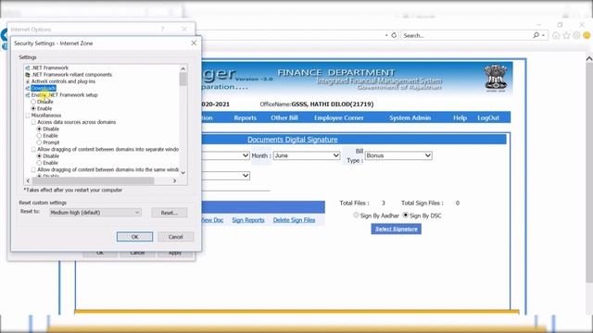Click the settings list vertical scrollbar thumb
Viewport: 593px width, 333px height.
click(183, 79)
